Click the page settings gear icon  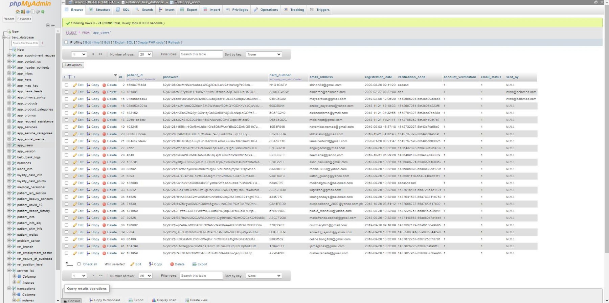[596, 2]
